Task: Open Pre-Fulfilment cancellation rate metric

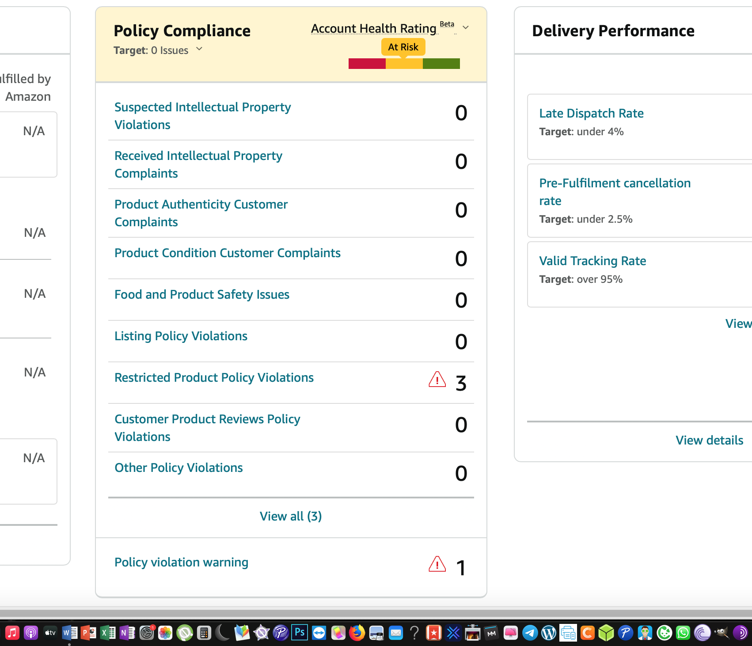Action: (615, 192)
